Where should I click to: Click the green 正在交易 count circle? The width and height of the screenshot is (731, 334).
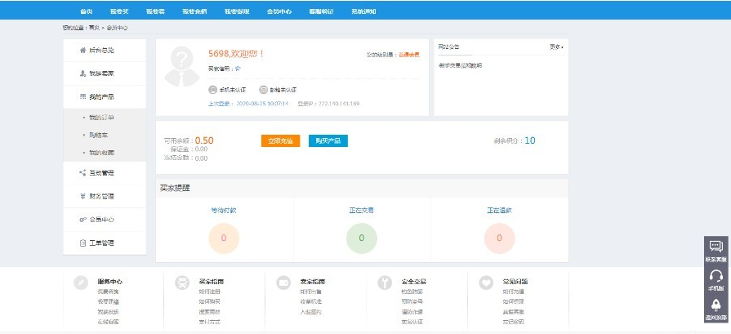361,238
